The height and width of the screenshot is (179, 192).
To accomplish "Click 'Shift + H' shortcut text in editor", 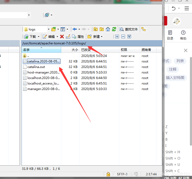I will [x=173, y=152].
